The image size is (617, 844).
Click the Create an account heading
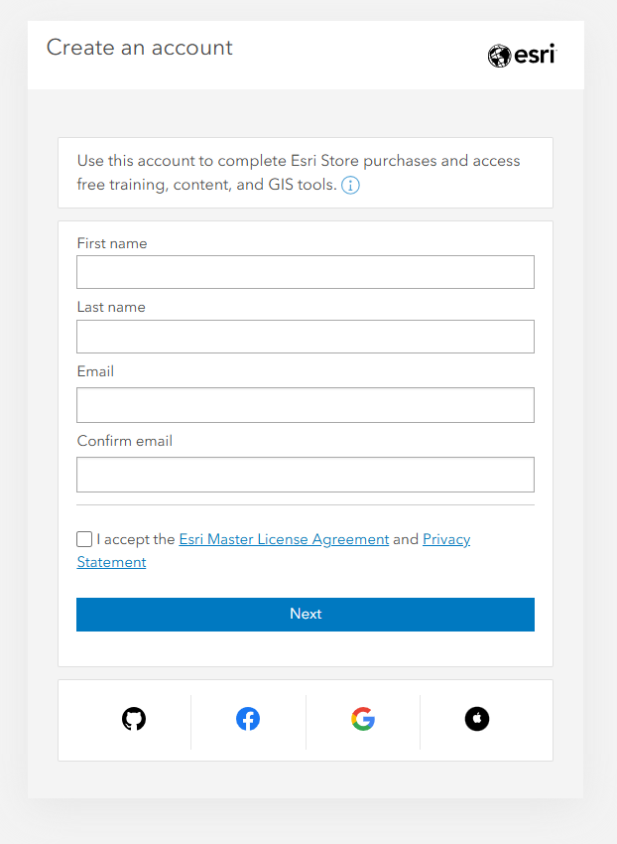(139, 47)
